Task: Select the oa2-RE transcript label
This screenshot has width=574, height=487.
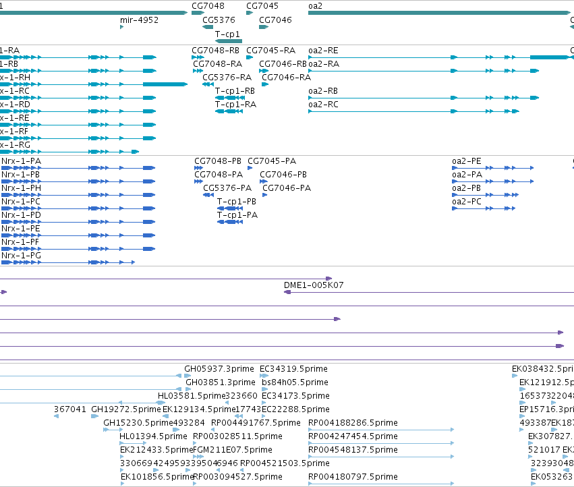Action: pos(323,51)
